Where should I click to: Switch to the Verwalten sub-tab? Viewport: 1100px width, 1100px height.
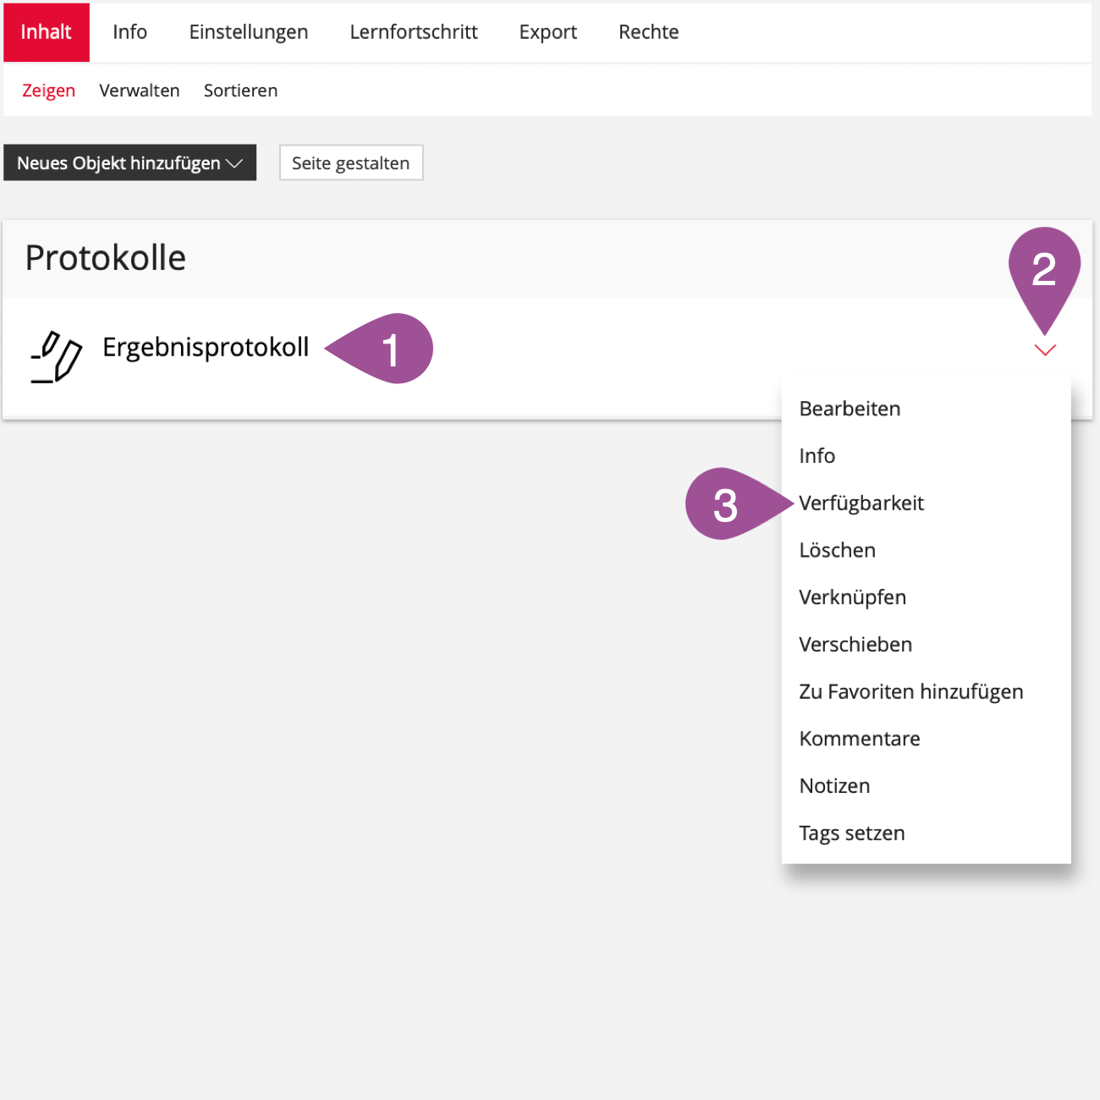[139, 91]
